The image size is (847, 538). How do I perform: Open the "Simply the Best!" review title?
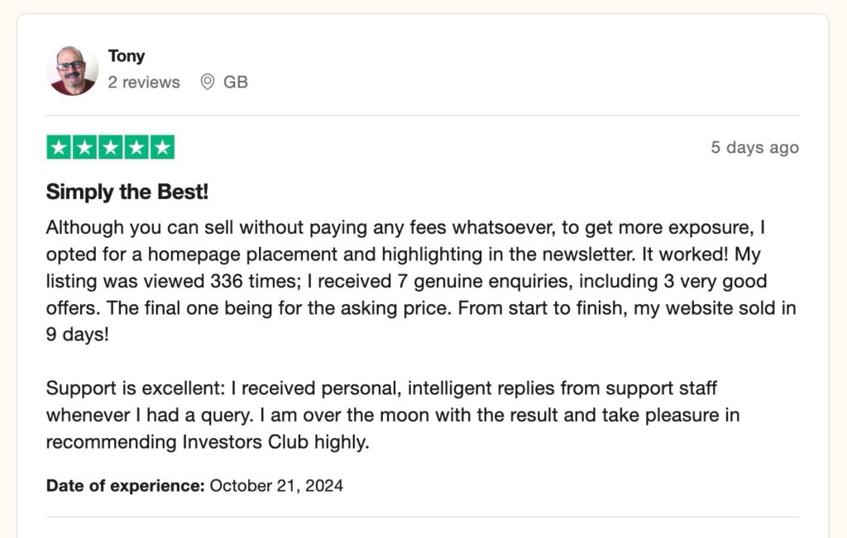tap(127, 193)
